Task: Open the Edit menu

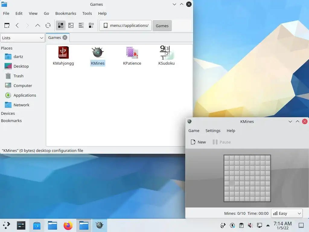Action: coord(19,13)
